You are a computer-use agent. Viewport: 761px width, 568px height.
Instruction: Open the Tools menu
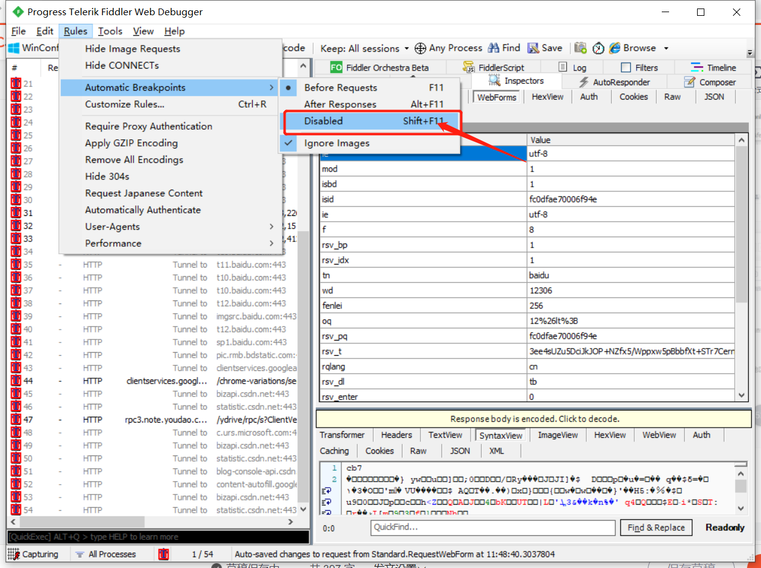(110, 31)
